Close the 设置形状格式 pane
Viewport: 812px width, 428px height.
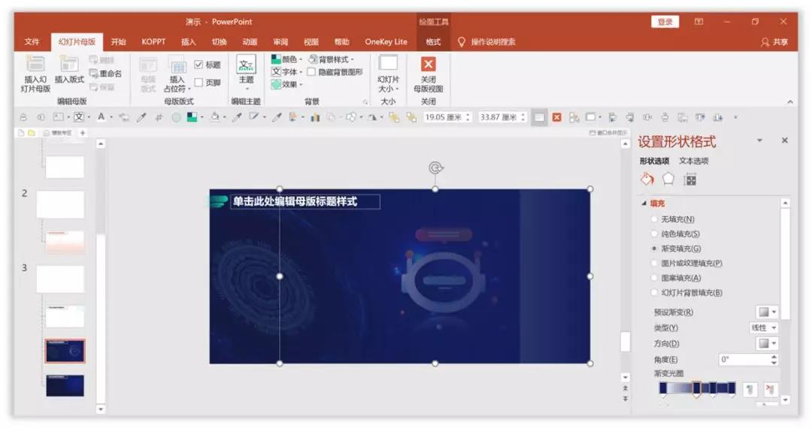pyautogui.click(x=784, y=140)
